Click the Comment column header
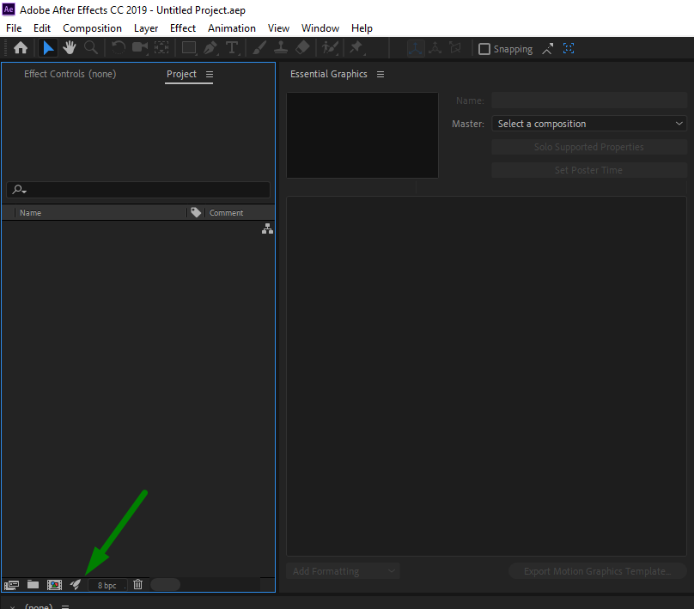This screenshot has height=609, width=694. coord(226,213)
